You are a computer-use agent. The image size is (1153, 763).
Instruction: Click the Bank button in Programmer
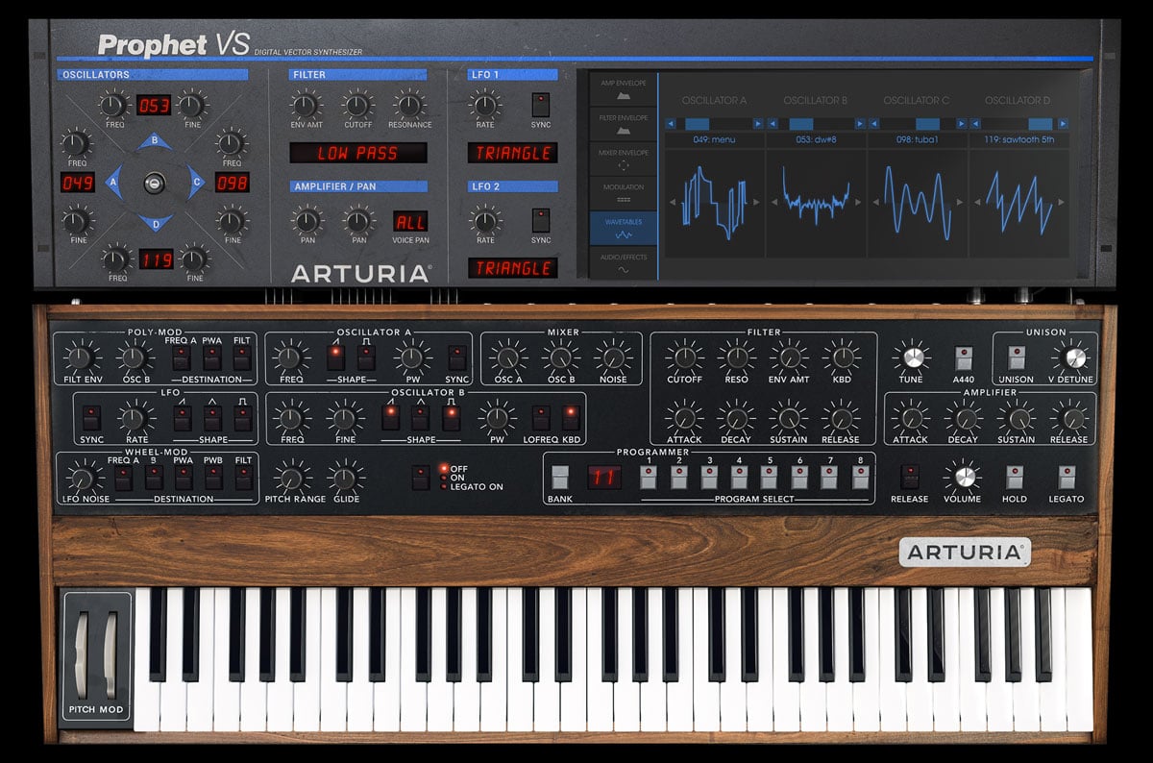[x=559, y=478]
